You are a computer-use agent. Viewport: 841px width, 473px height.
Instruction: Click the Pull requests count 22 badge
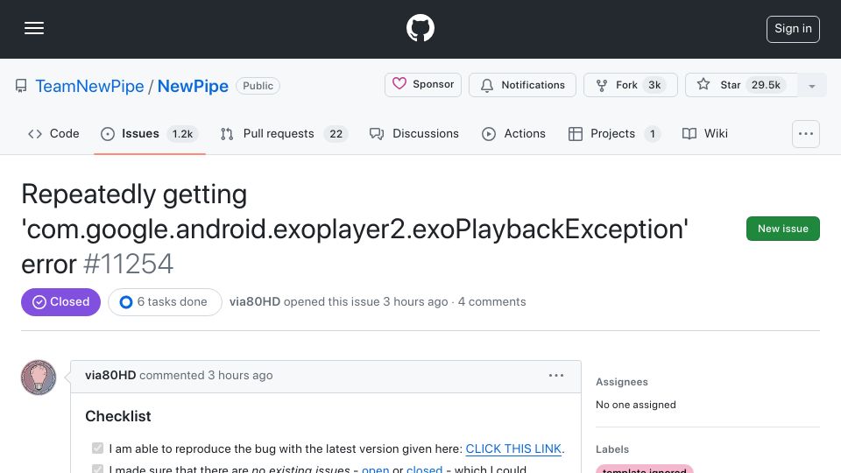[336, 134]
